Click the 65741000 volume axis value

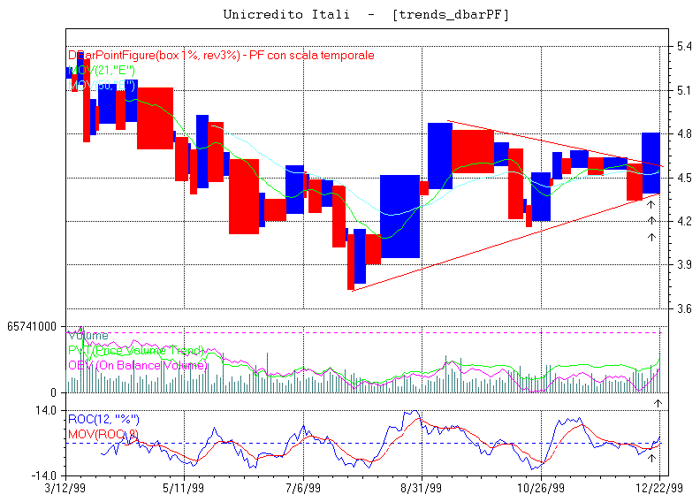[x=32, y=327]
